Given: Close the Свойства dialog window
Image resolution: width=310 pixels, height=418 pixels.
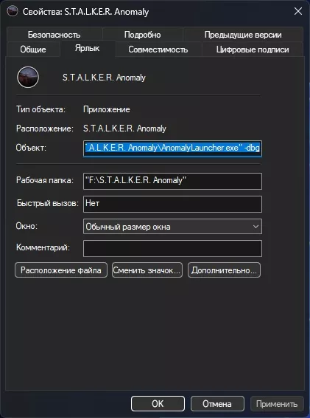Looking at the screenshot, I should [298, 11].
